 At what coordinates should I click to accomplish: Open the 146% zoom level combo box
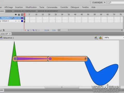coord(114,38)
